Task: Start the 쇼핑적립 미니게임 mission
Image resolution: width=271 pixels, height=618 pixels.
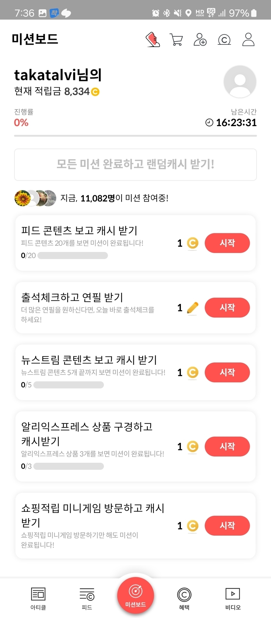Action: coord(227,526)
